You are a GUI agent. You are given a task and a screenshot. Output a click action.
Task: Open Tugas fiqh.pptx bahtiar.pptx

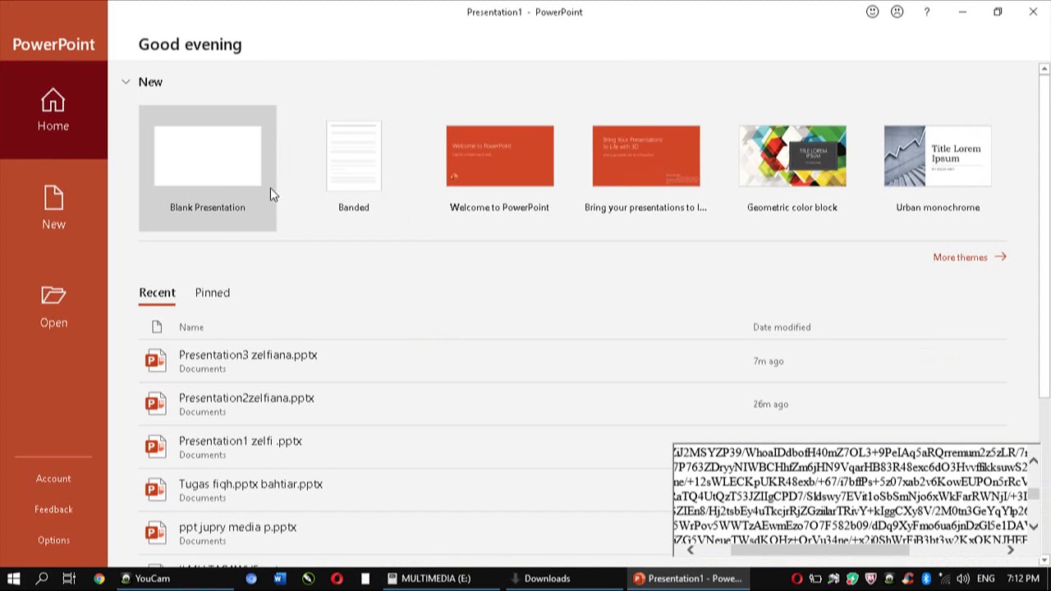[250, 484]
